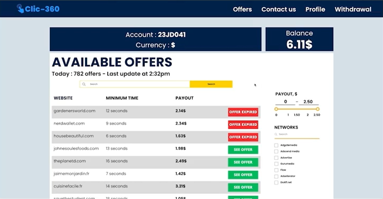Image resolution: width=383 pixels, height=199 pixels.
Task: Click the cuisinefacile.fr website cell
Action: tap(68, 186)
